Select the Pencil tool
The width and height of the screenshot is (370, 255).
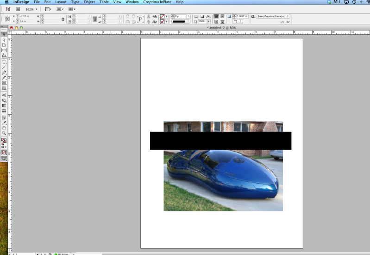(4, 78)
